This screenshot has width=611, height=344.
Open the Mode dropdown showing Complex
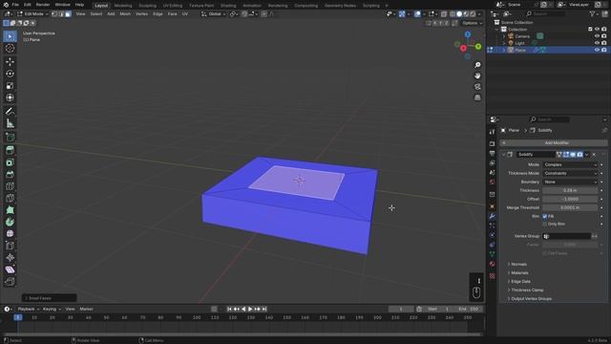pos(570,164)
